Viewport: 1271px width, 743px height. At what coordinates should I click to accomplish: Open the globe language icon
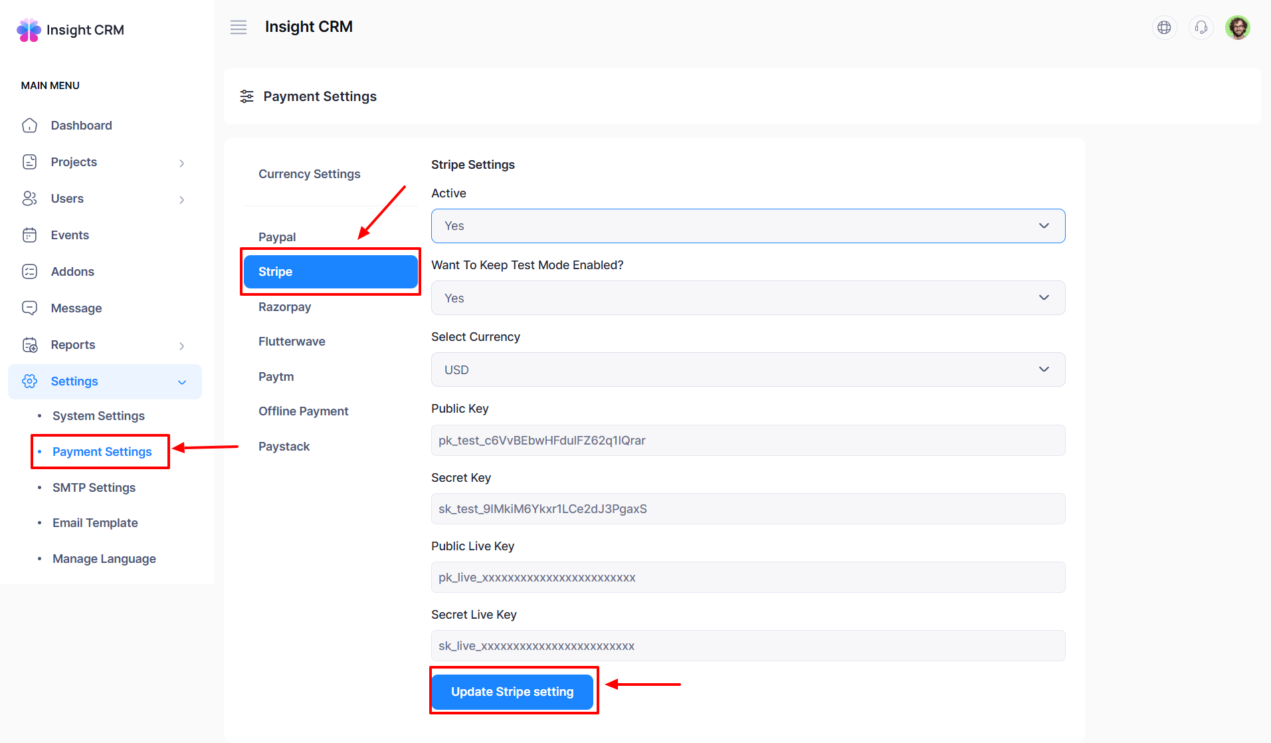1164,27
